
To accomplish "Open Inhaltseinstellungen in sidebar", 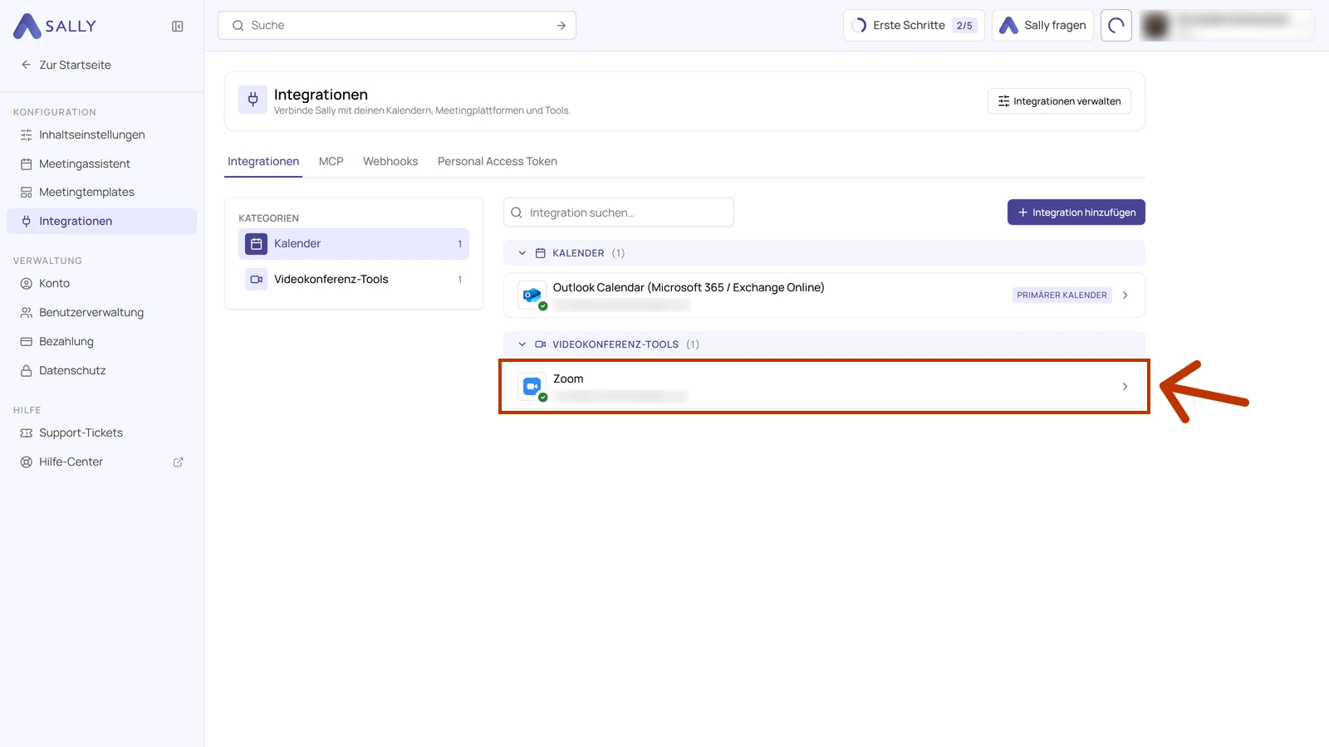I will (x=101, y=135).
